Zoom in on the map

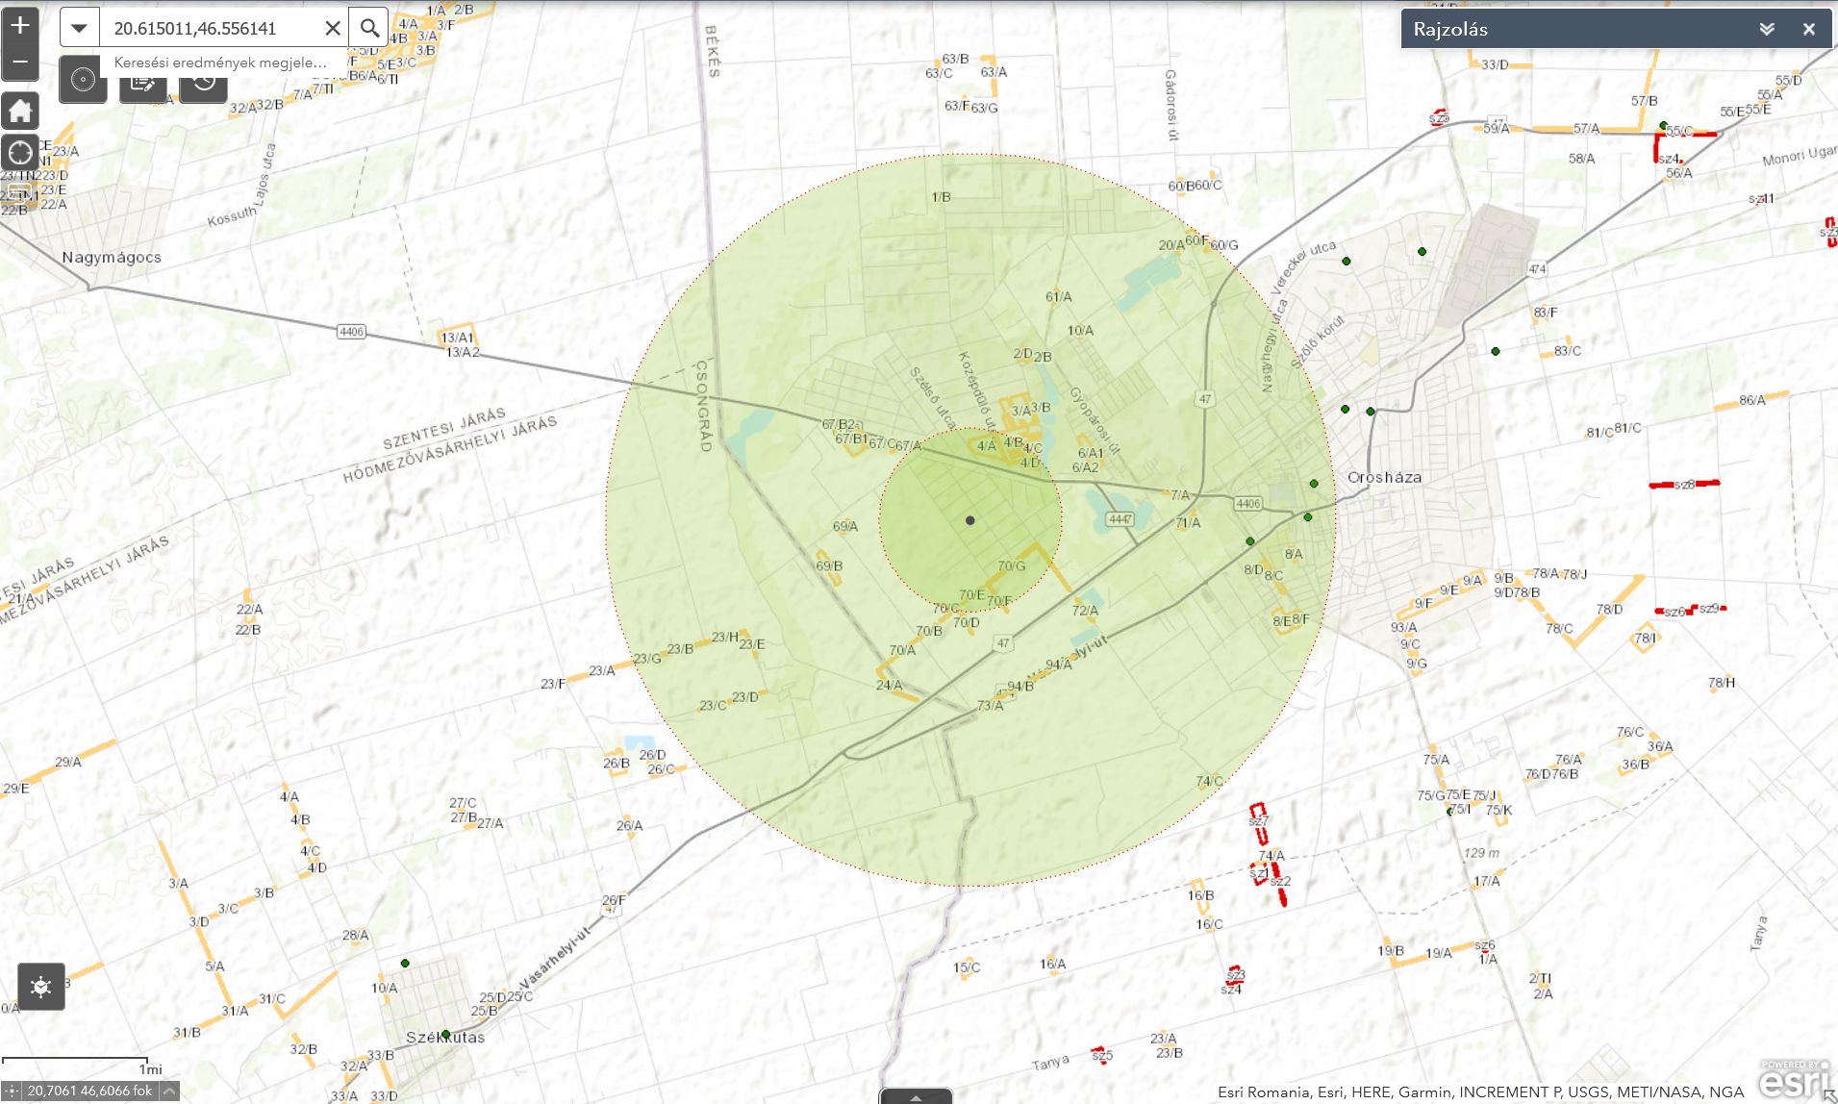(x=20, y=26)
